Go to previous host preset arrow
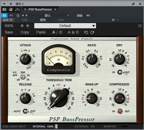 [x=23, y=15]
